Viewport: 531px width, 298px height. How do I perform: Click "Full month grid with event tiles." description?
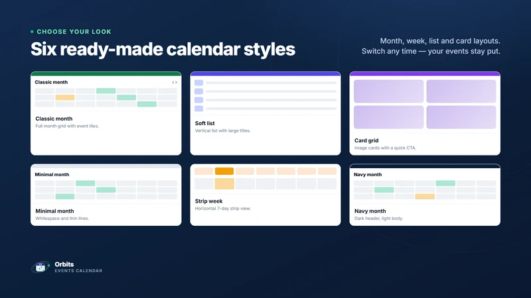67,126
